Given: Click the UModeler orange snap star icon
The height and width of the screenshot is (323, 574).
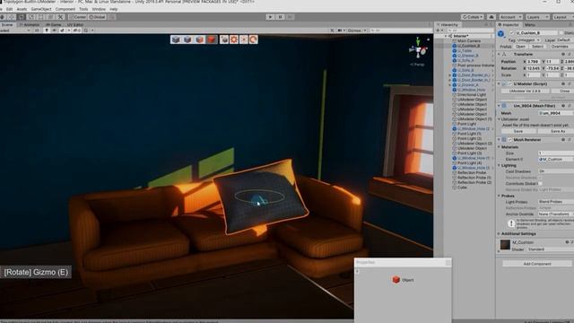Looking at the screenshot, I should 244,39.
